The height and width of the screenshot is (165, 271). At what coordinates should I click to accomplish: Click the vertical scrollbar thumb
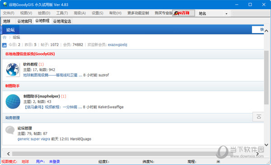coord(266,77)
